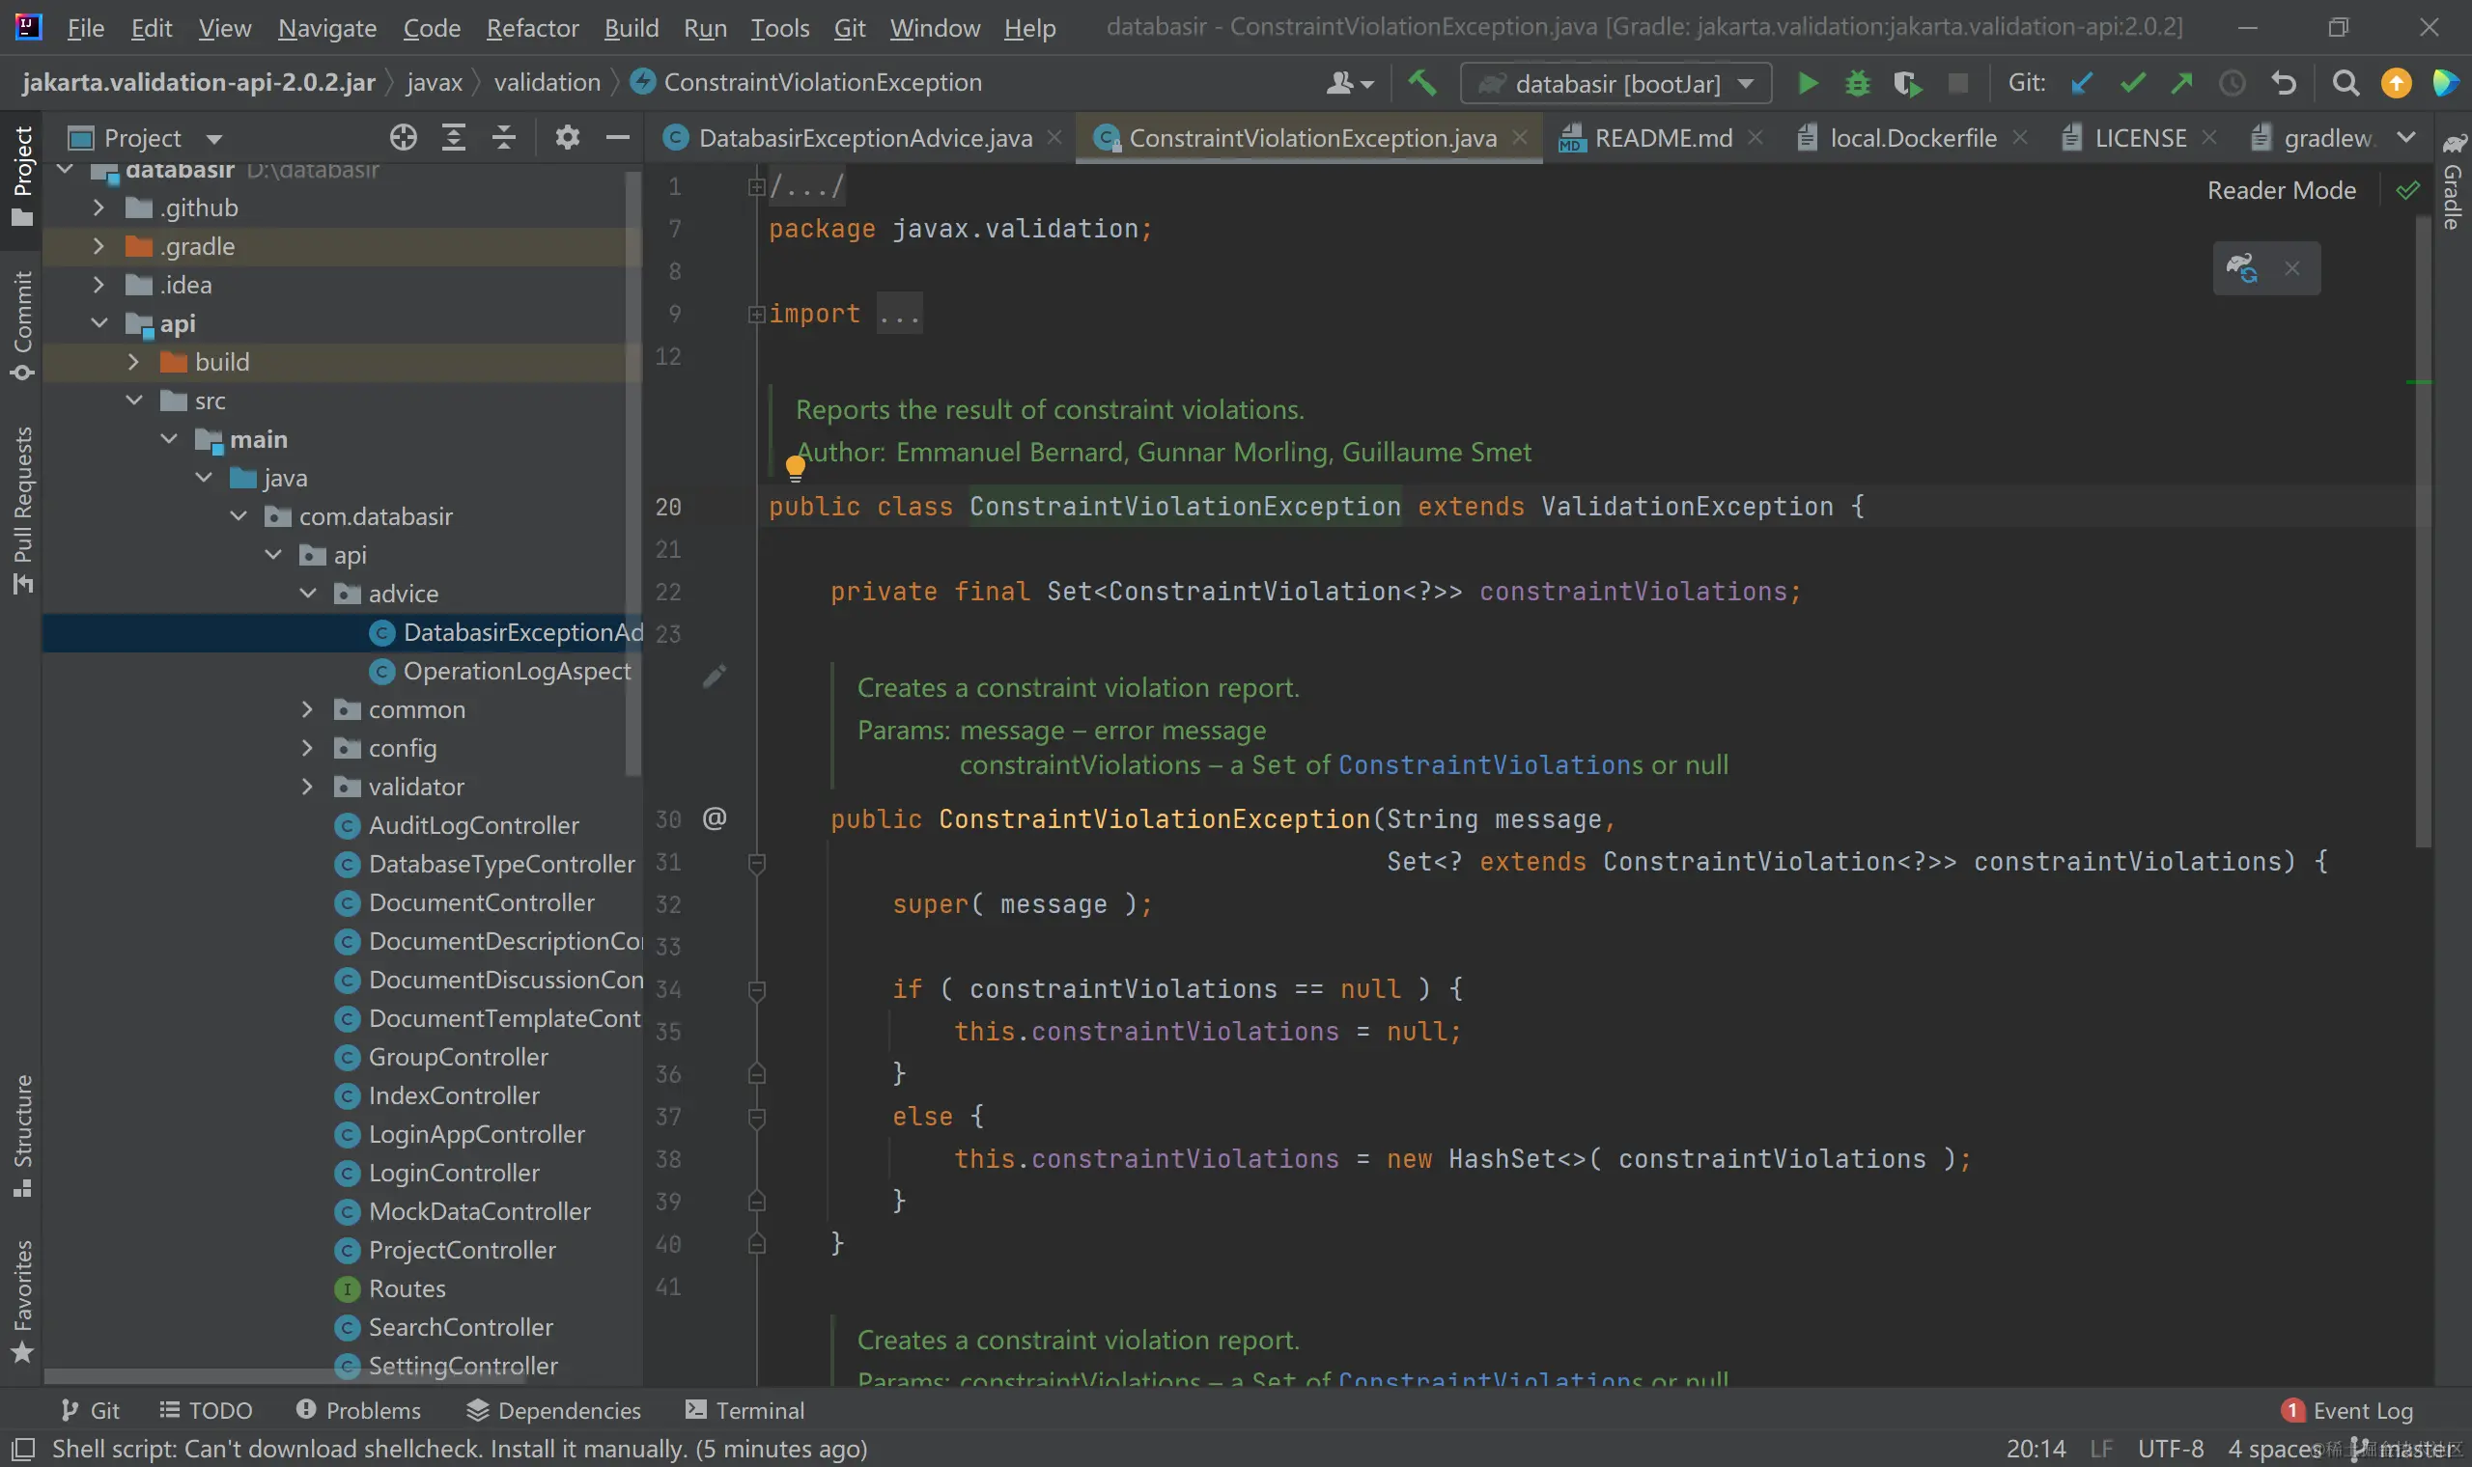Open databasir bootJar run configuration dropdown

(1615, 84)
